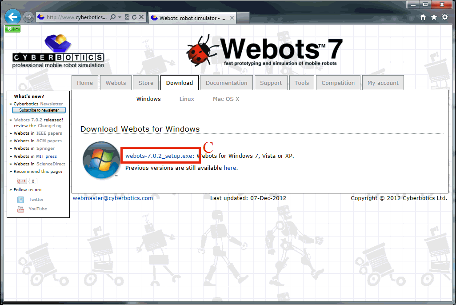This screenshot has width=456, height=305.
Task: Switch to the Store tab
Action: [146, 83]
